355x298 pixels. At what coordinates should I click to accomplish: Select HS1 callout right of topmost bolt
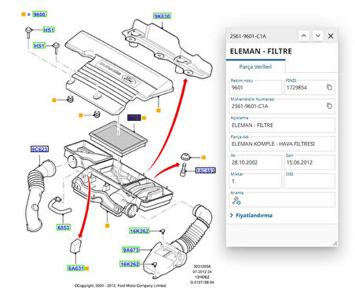coord(49,30)
